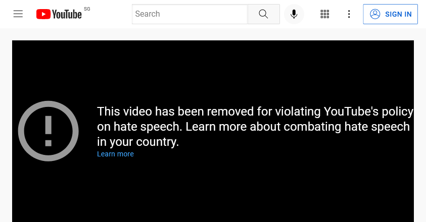Follow the blue Learn more link
426x222 pixels.
[115, 154]
